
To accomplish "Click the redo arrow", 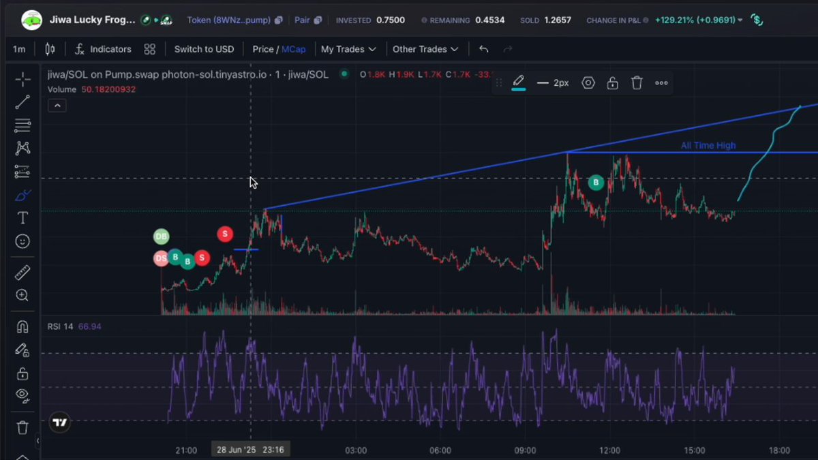I will click(507, 49).
